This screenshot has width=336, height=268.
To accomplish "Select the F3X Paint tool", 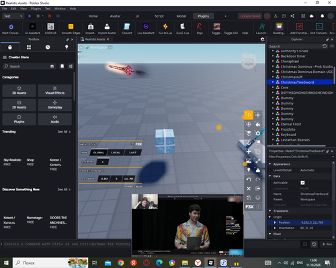I will pyautogui.click(x=258, y=125).
